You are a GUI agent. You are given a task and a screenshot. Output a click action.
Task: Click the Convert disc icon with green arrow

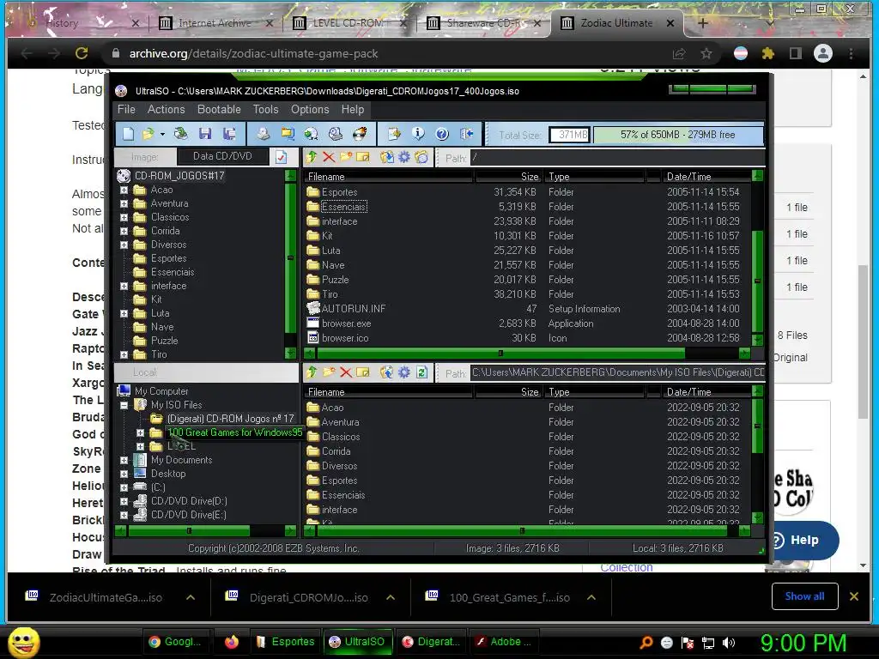(x=311, y=134)
